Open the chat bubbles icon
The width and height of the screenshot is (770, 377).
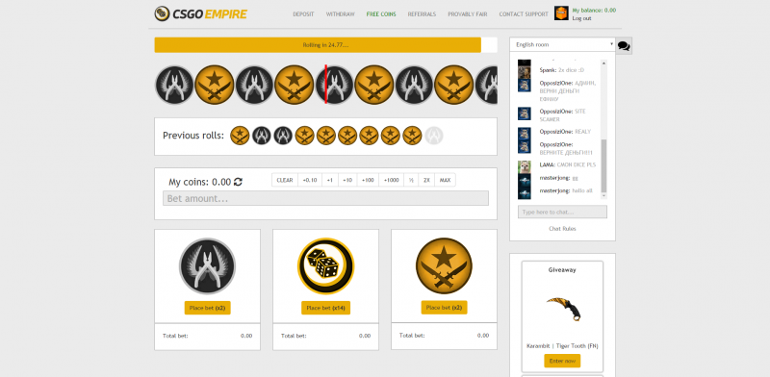[x=624, y=45]
